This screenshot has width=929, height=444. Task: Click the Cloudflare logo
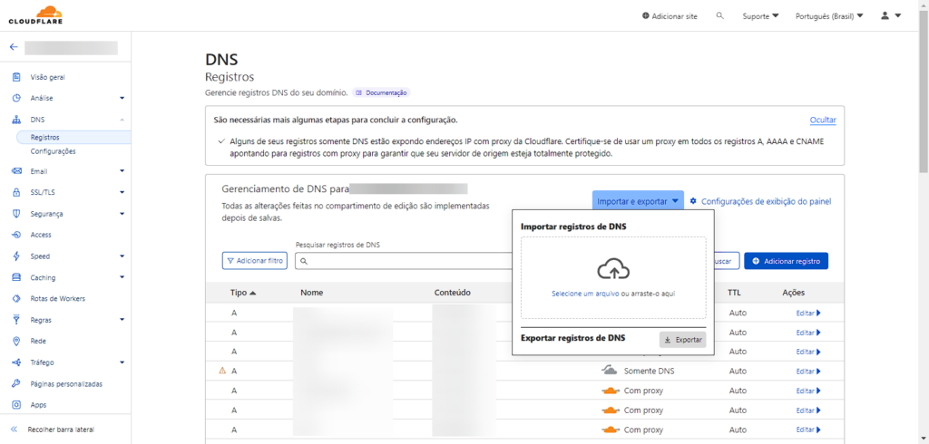[x=35, y=15]
